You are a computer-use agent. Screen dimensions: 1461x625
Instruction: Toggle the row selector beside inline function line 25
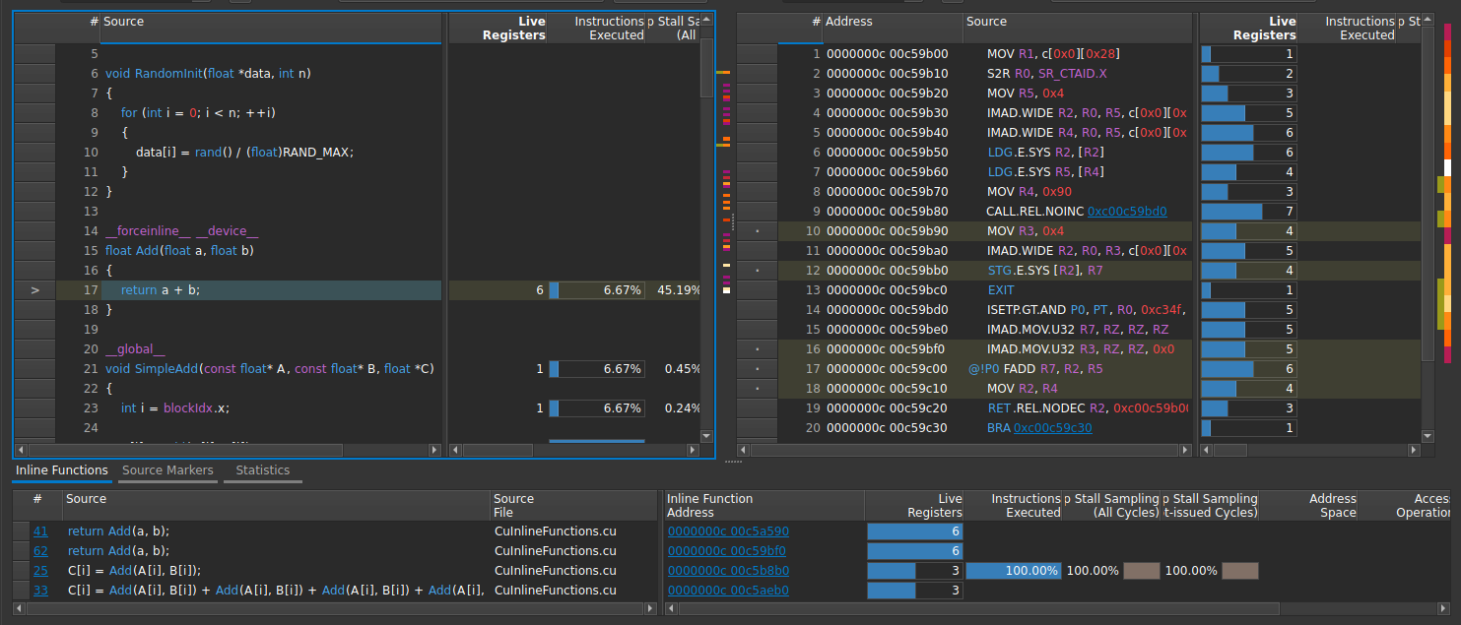click(x=22, y=570)
